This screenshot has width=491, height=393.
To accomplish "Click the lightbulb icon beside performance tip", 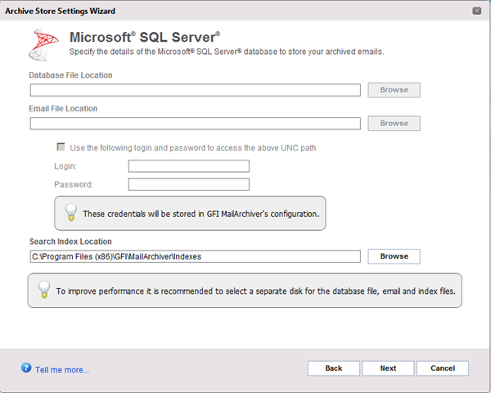I will click(x=44, y=289).
